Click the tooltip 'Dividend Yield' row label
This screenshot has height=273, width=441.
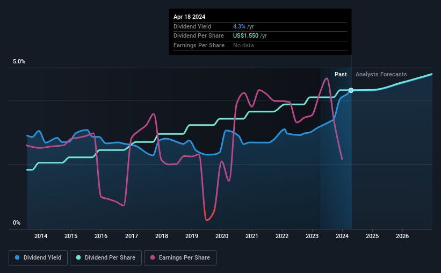pyautogui.click(x=192, y=26)
